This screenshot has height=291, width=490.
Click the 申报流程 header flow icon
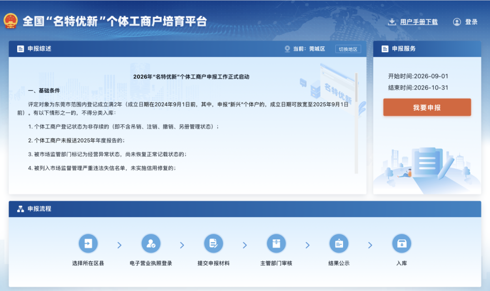point(20,209)
